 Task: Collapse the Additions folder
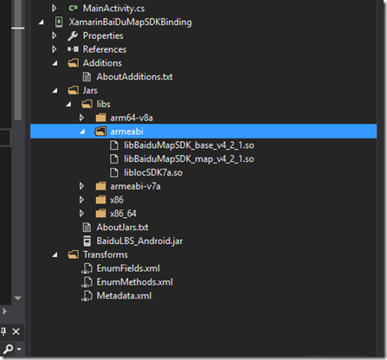tap(55, 63)
